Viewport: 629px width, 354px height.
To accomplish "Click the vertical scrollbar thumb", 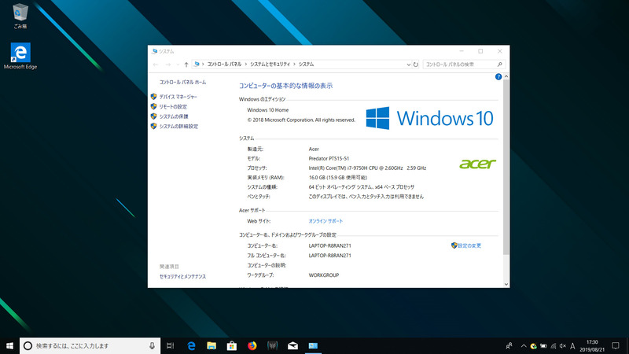I will (x=506, y=167).
